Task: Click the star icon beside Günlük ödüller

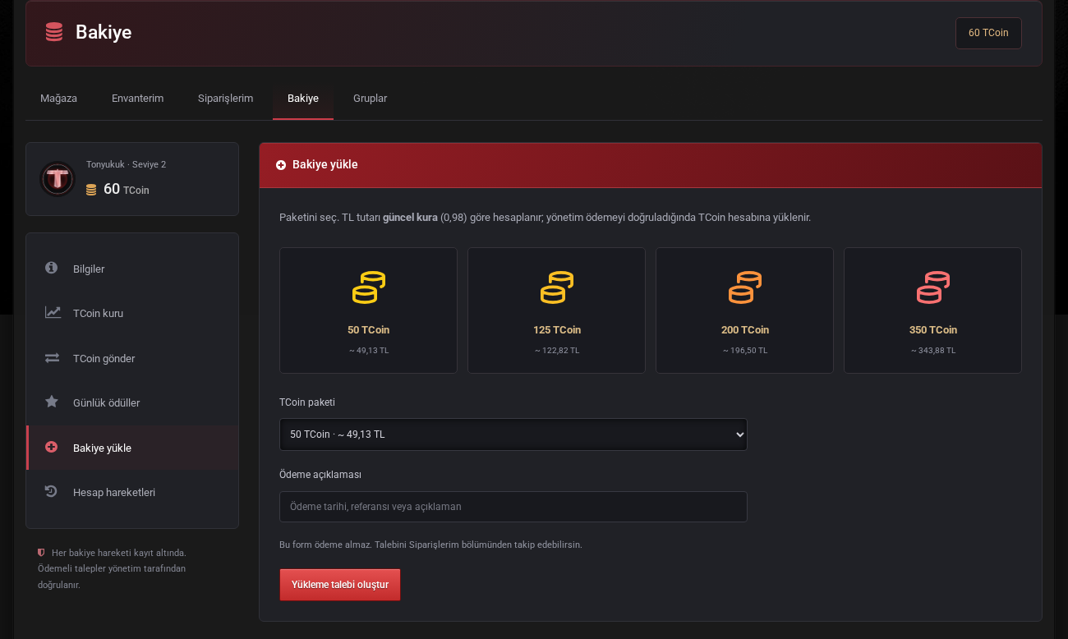Action: (x=52, y=402)
